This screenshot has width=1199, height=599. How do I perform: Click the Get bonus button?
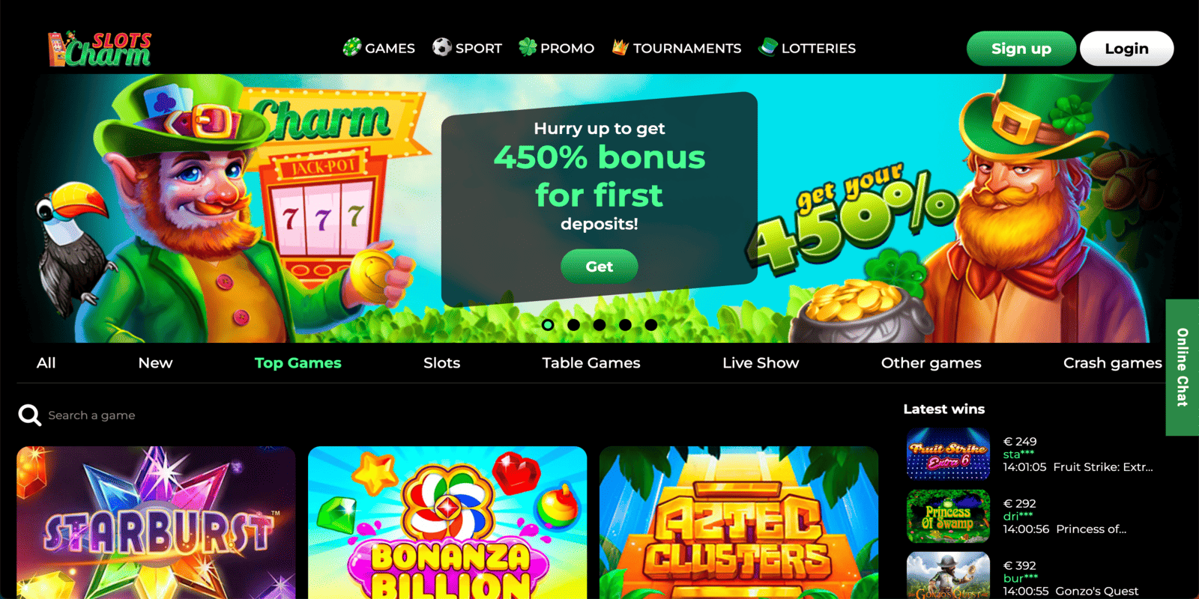click(x=599, y=267)
